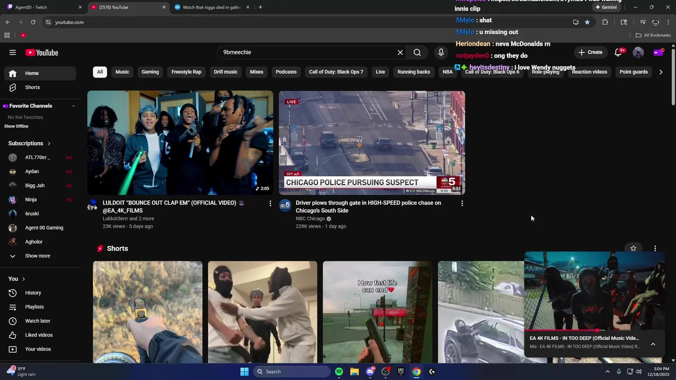Open options for Driver plows video
Viewport: 676px width, 380px height.
coord(462,203)
